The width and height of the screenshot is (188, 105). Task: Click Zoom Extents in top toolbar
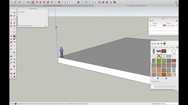click(x=100, y=2)
